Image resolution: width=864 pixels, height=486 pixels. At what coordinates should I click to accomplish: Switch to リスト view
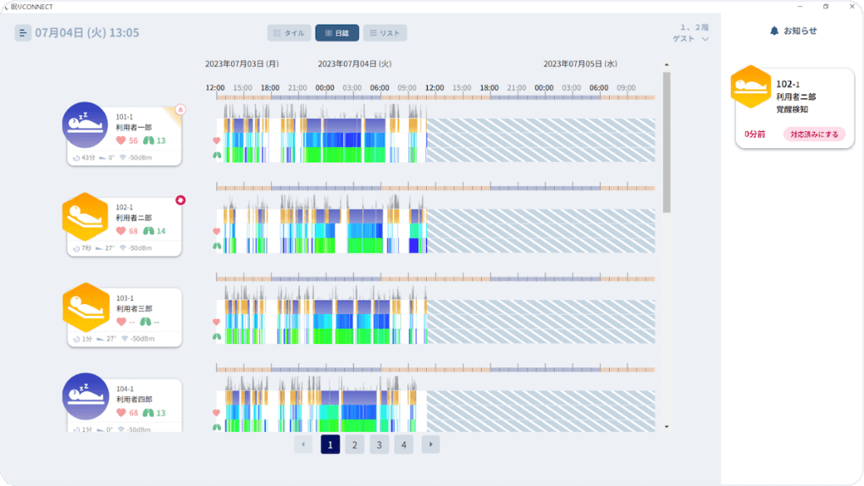(385, 33)
